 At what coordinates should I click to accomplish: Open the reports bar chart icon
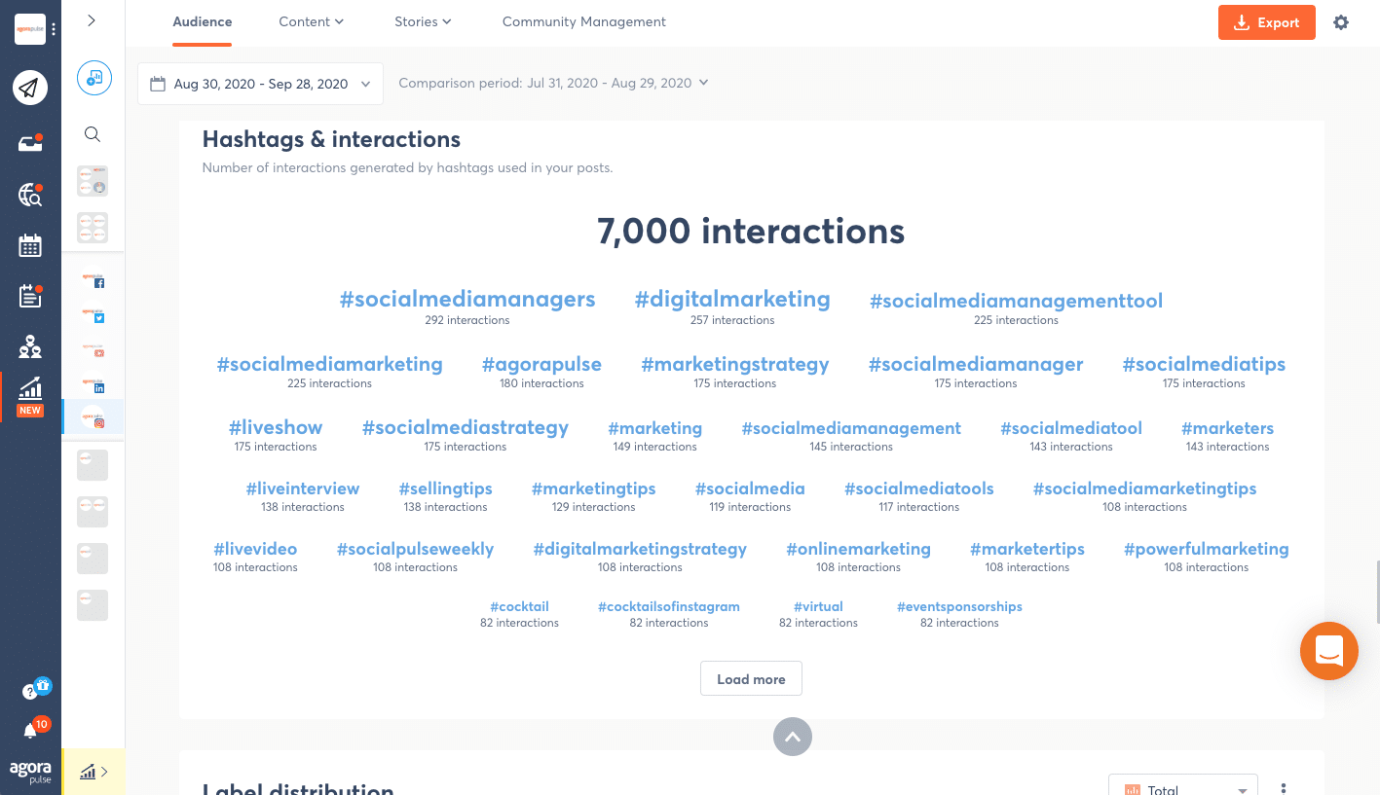pos(30,389)
